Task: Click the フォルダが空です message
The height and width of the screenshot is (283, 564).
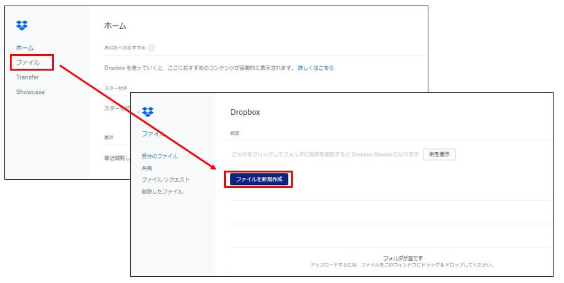Action: pos(403,258)
